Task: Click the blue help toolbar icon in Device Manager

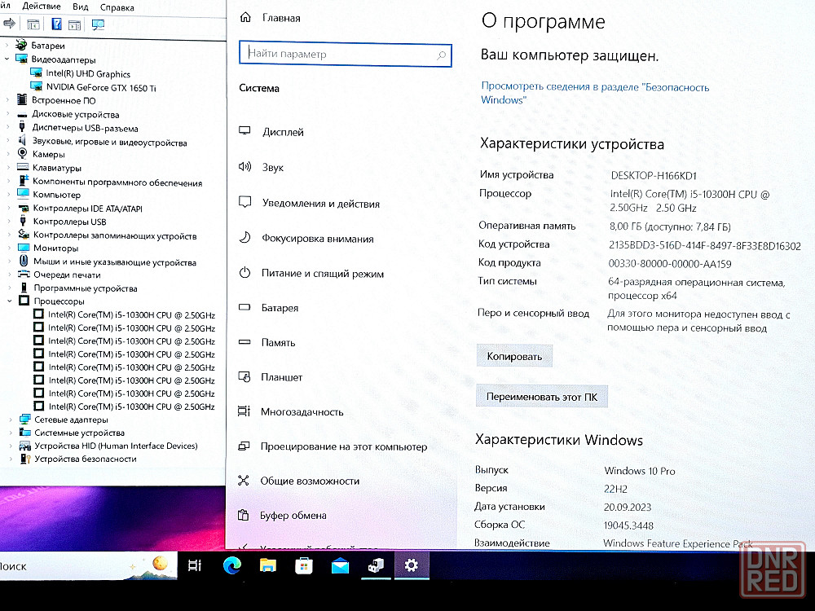Action: 56,24
